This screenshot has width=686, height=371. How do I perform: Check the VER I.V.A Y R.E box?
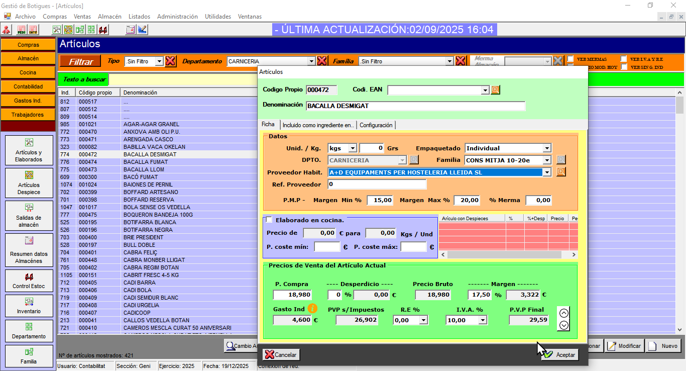pyautogui.click(x=624, y=59)
